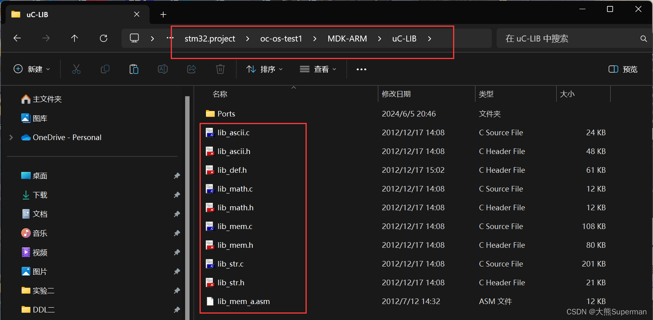Open a new tab with plus
The image size is (653, 320).
163,15
